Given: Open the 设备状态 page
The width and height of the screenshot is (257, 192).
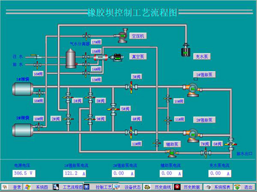Looking at the screenshot, I should coord(128,187).
